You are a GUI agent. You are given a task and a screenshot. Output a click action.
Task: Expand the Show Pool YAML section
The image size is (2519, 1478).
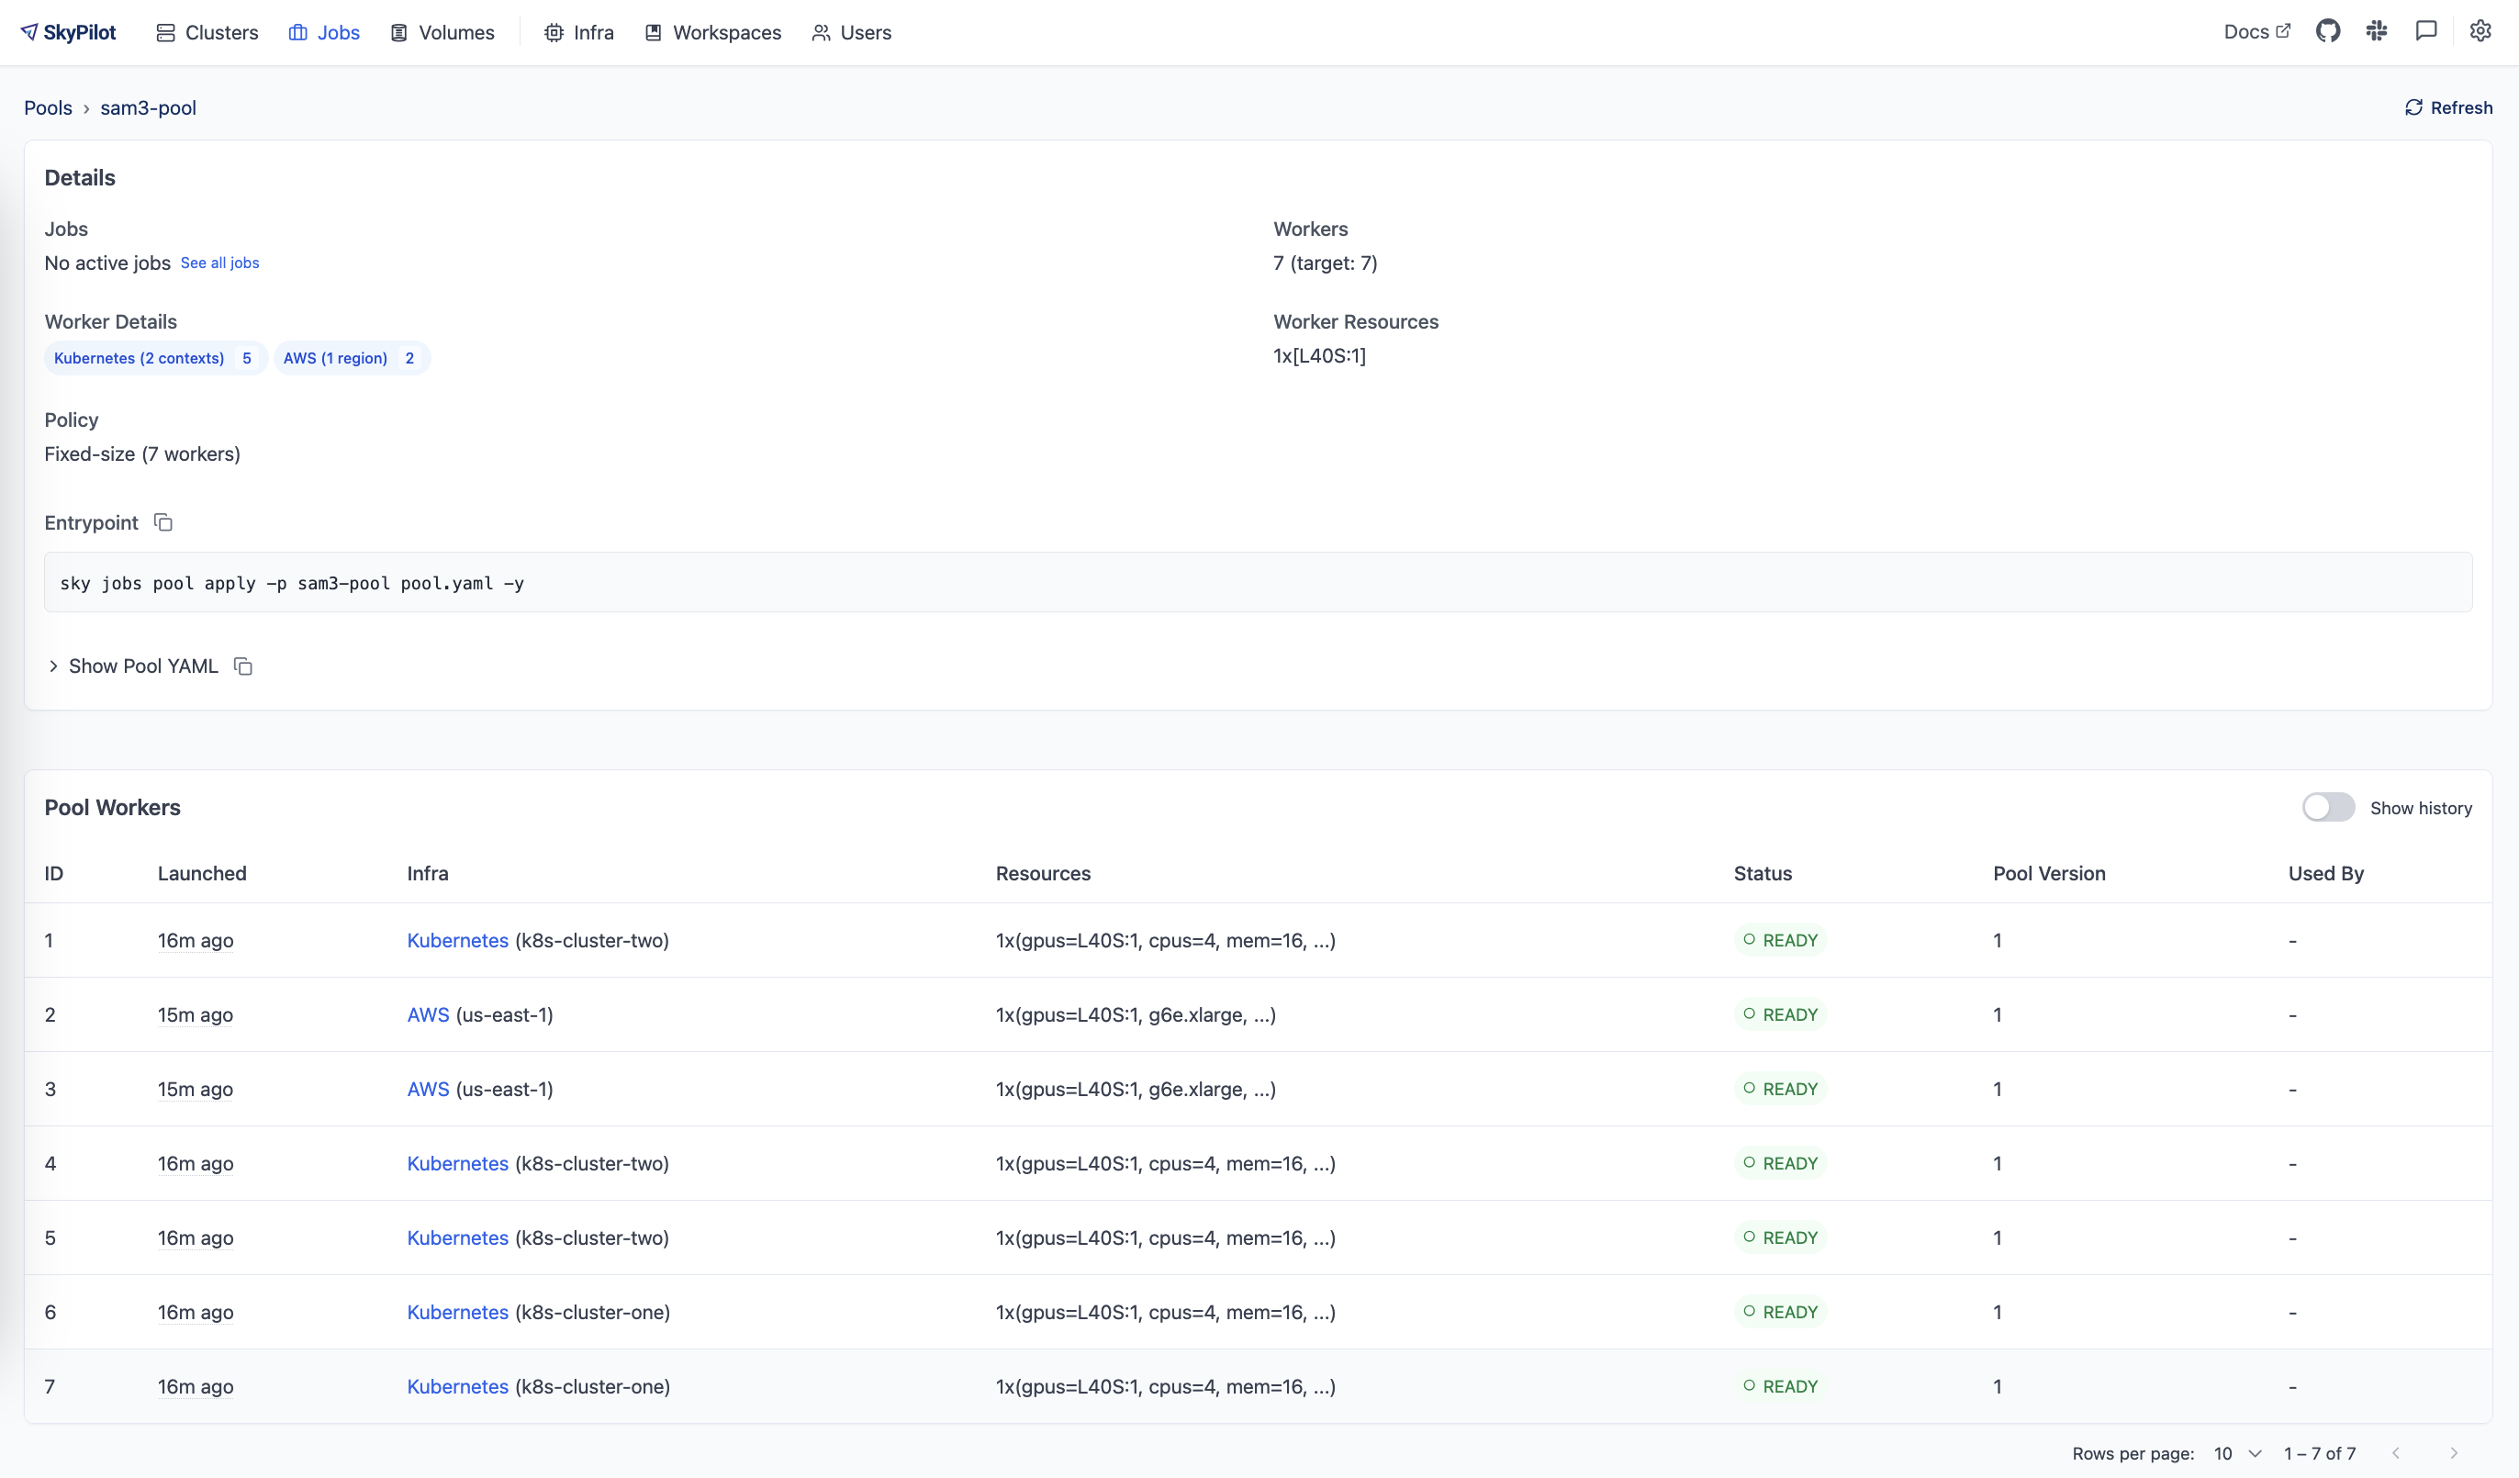[x=143, y=666]
